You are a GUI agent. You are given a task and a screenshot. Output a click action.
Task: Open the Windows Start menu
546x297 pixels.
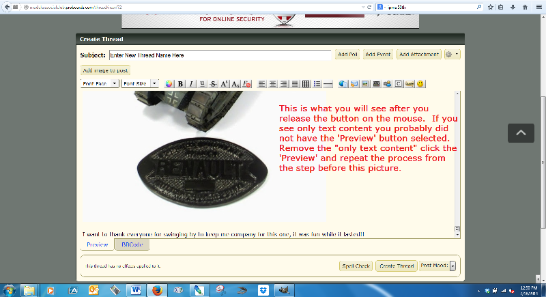click(9, 290)
